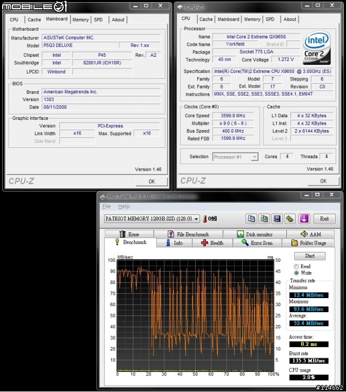The width and height of the screenshot is (346, 392).
Task: Click the core speed value 3599.8 MHz
Action: (233, 116)
